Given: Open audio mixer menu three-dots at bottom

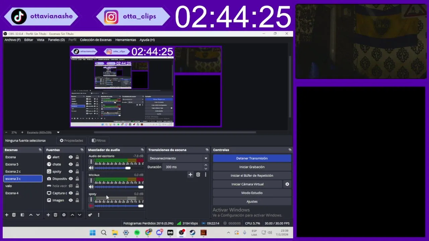Looking at the screenshot, I should click(99, 215).
